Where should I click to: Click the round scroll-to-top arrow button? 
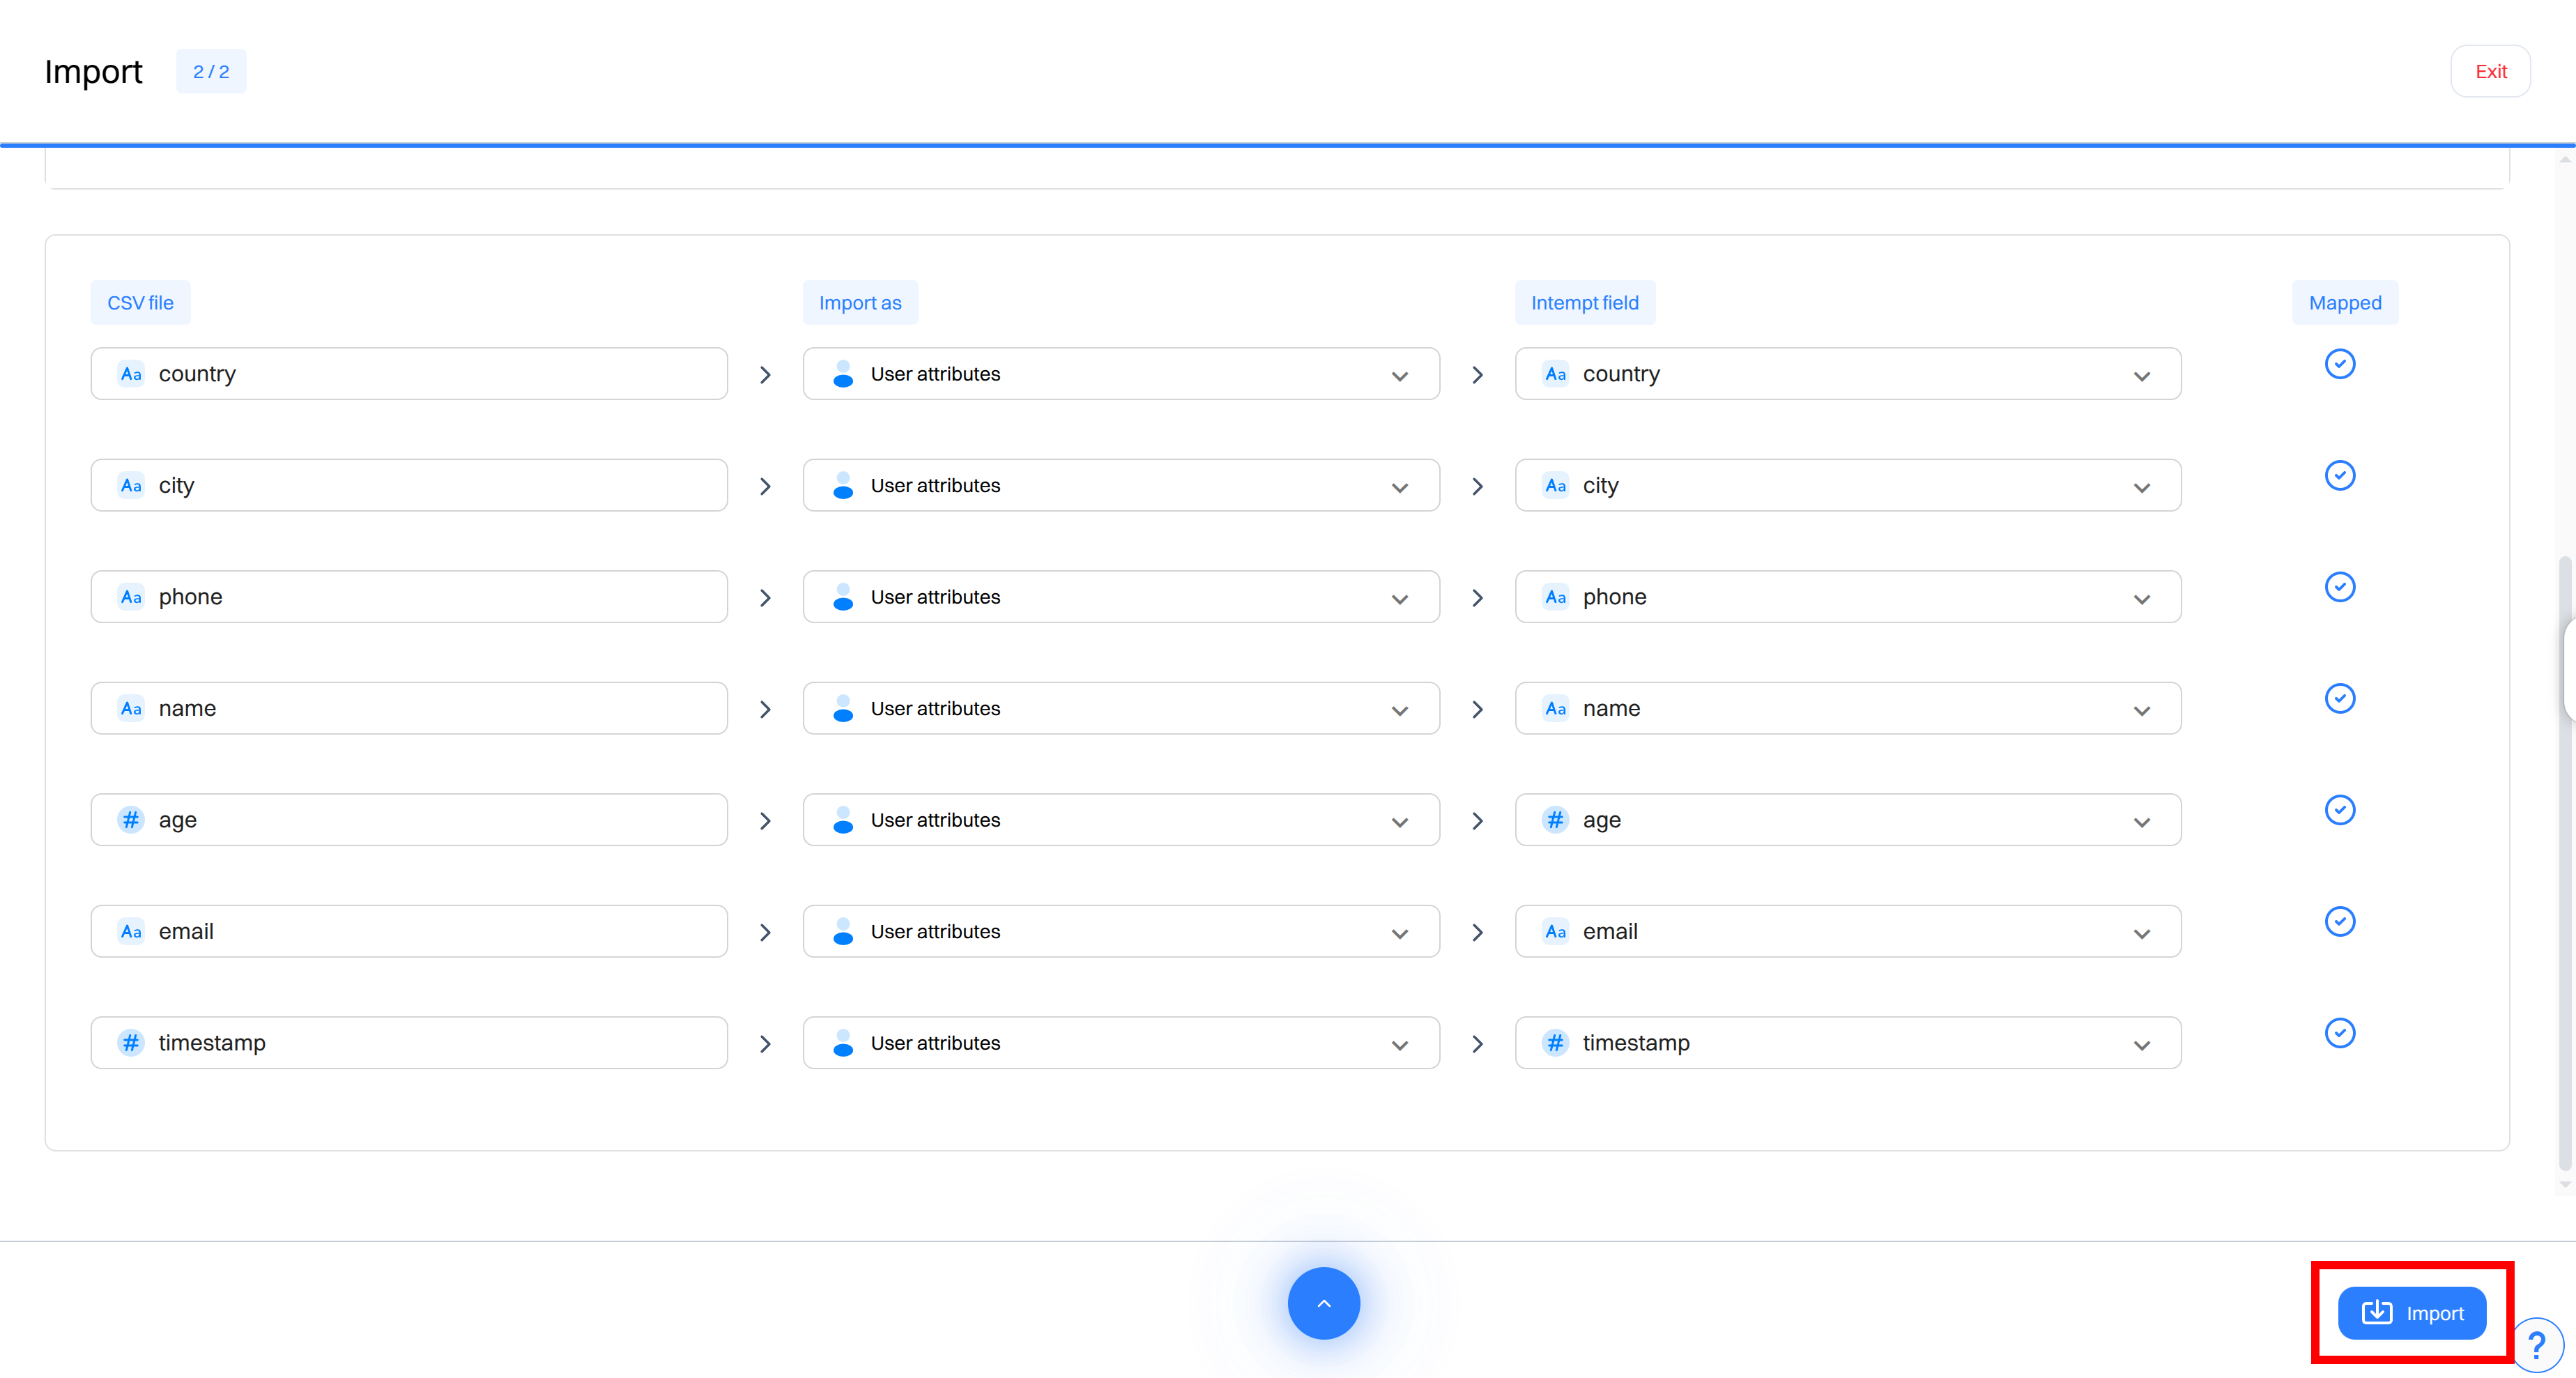tap(1323, 1303)
